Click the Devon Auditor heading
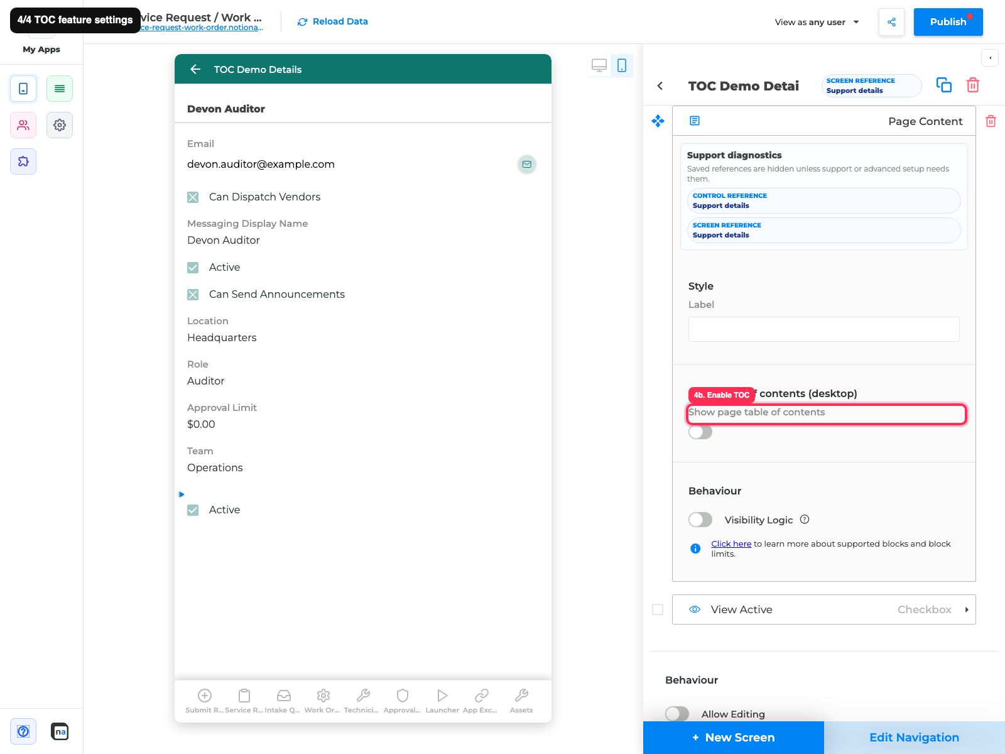The height and width of the screenshot is (754, 1005). [226, 109]
